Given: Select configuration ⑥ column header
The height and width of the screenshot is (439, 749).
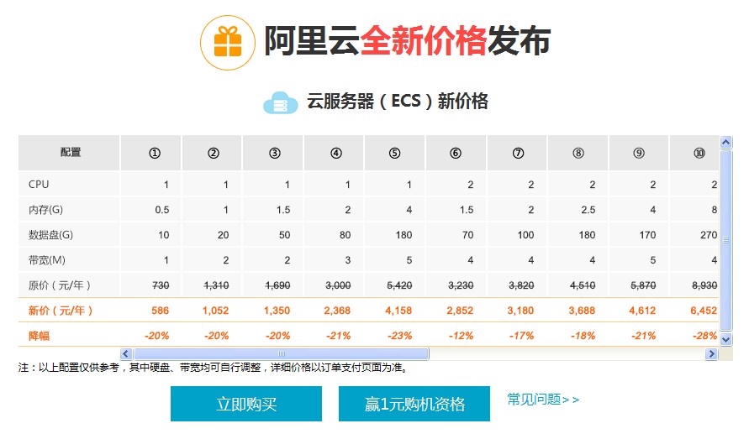Looking at the screenshot, I should click(456, 153).
